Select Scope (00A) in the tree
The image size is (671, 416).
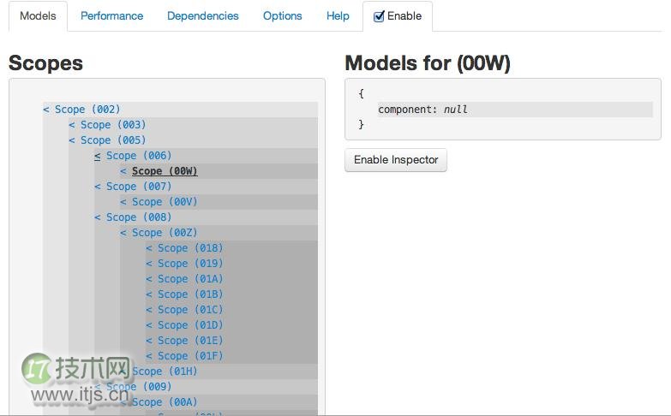coord(165,402)
